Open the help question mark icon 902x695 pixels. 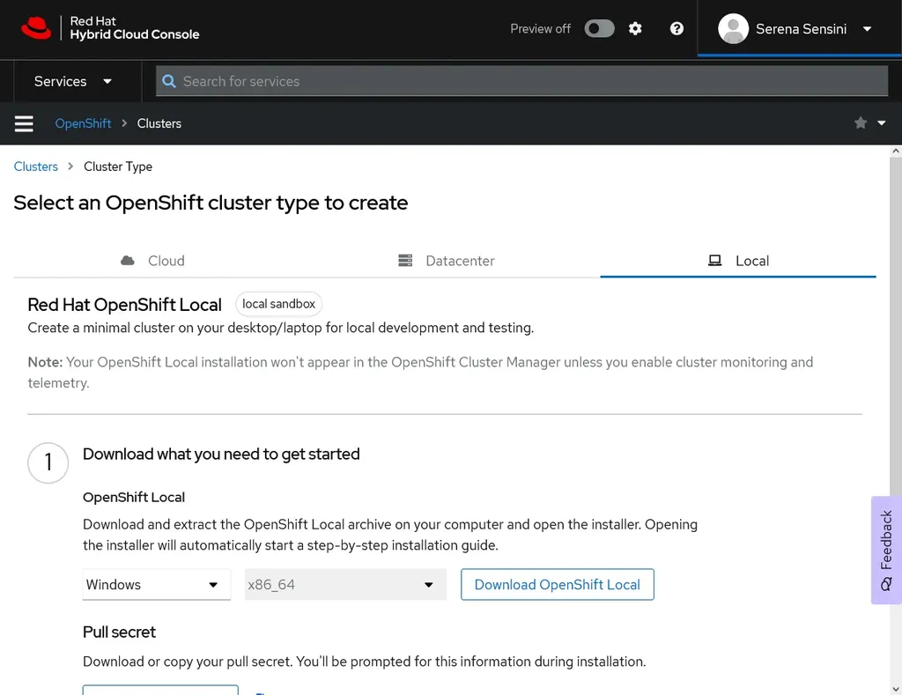677,29
